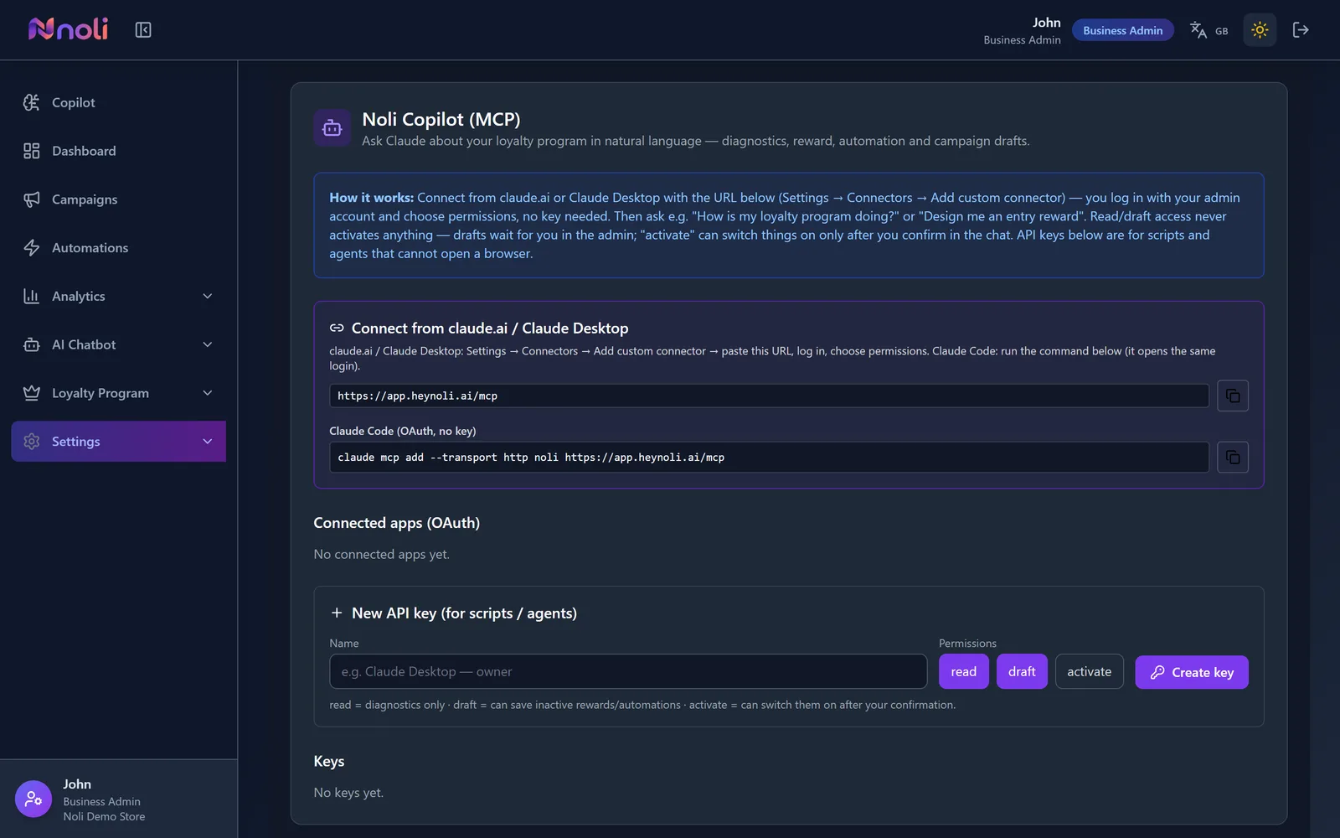
Task: Click "No keys yet." text
Action: (x=348, y=793)
